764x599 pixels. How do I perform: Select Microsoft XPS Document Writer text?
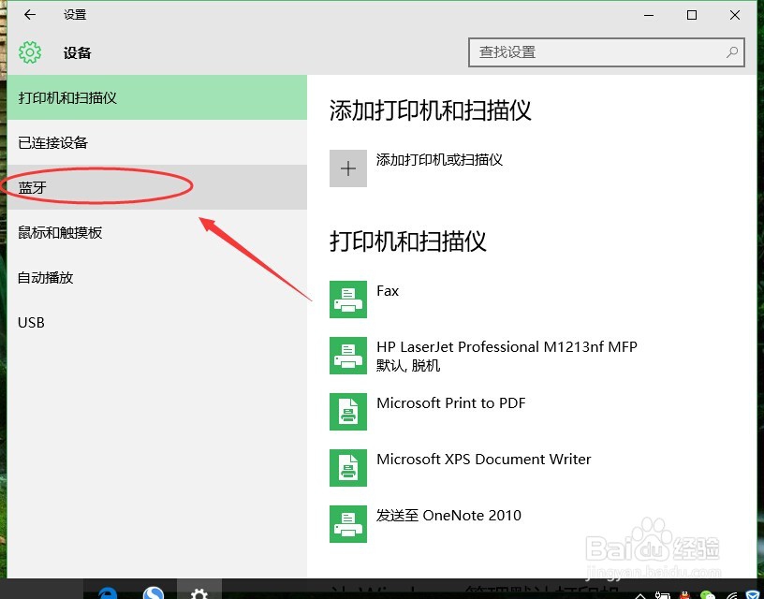[484, 459]
